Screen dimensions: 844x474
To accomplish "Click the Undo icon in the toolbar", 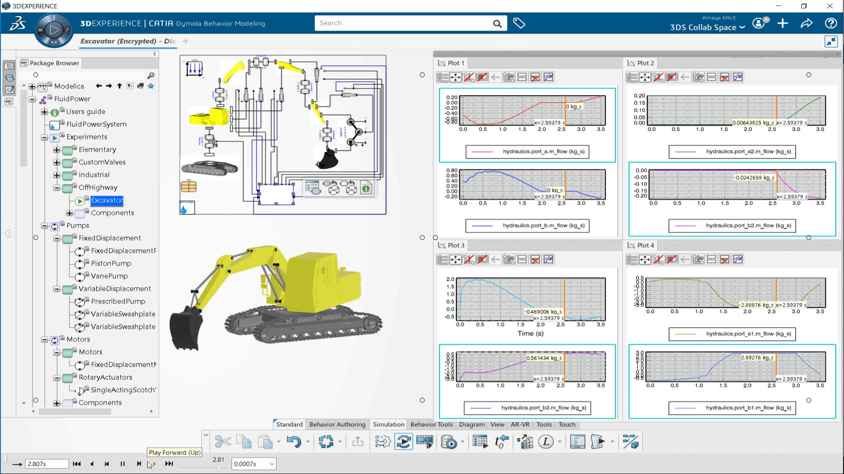I will (x=294, y=442).
